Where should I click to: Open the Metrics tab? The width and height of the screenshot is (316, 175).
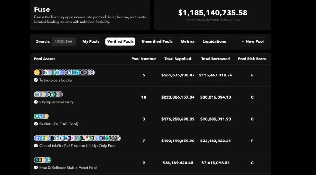pos(187,41)
